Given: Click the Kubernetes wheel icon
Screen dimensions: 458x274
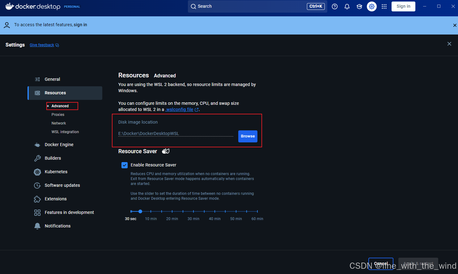Looking at the screenshot, I should [37, 172].
